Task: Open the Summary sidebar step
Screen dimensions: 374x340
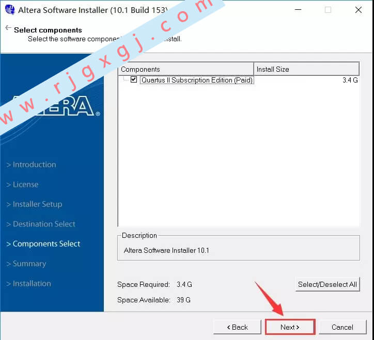Action: coord(26,264)
